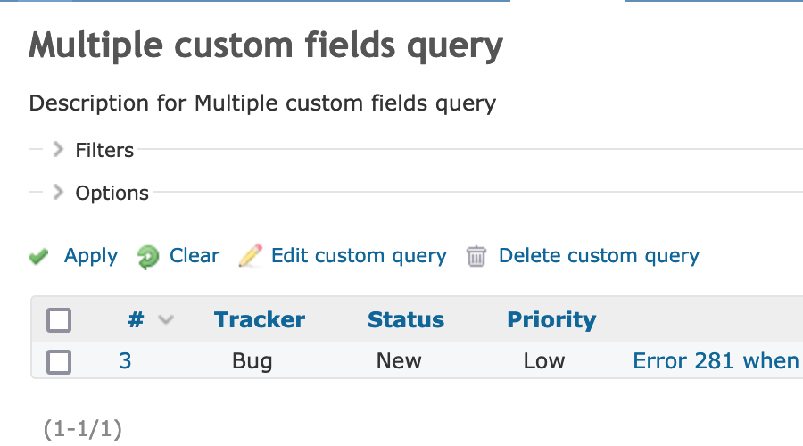Expand the Options section chevron

coord(58,193)
